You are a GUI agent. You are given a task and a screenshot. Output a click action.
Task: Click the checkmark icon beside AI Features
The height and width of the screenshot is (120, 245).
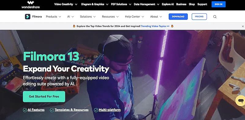(25, 110)
